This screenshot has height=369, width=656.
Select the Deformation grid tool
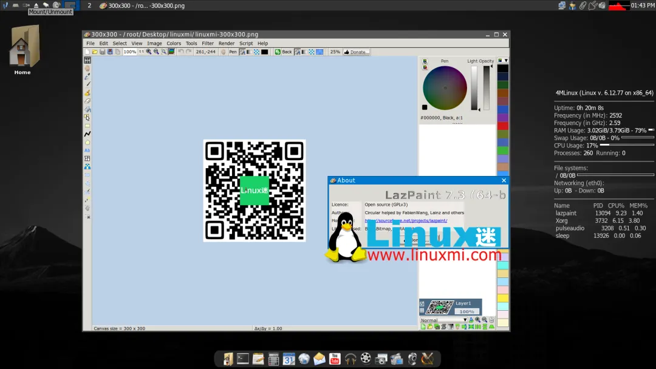tap(87, 158)
